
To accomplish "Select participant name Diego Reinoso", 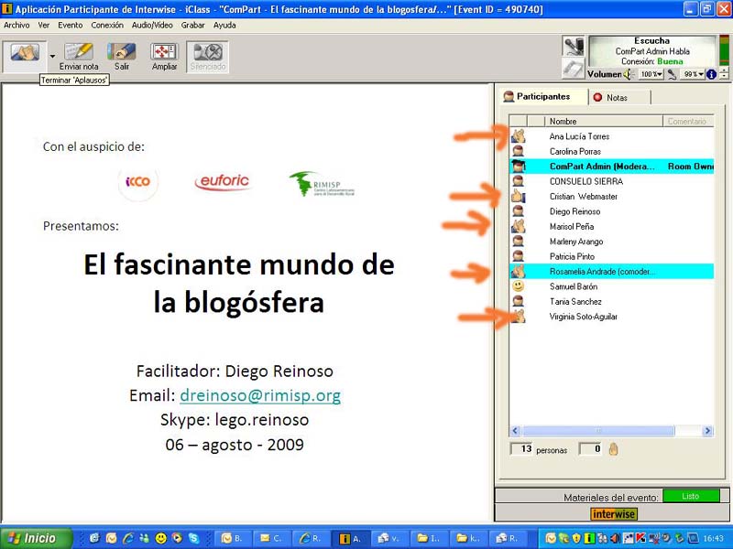I will pyautogui.click(x=575, y=211).
